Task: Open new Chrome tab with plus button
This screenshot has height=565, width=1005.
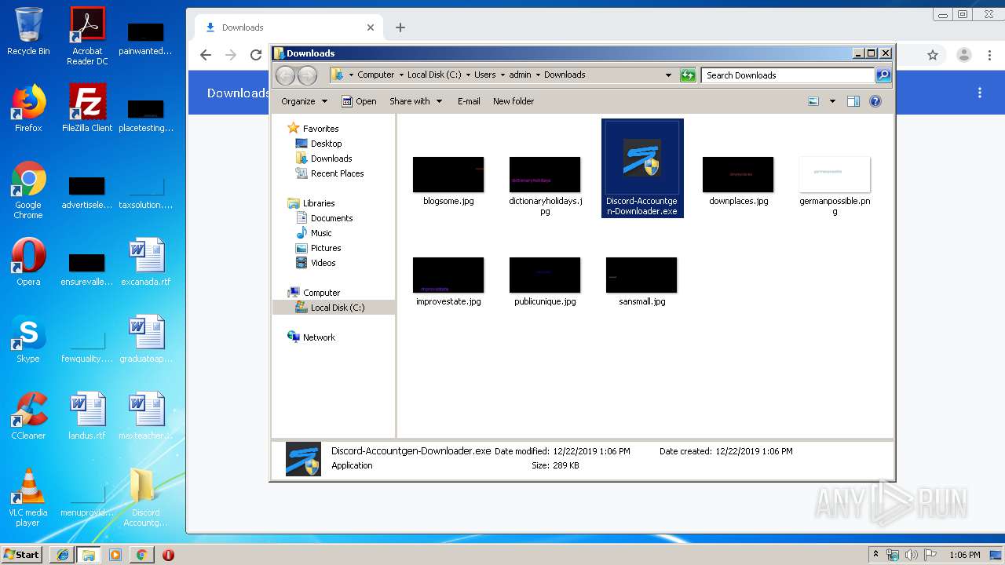Action: (x=400, y=27)
